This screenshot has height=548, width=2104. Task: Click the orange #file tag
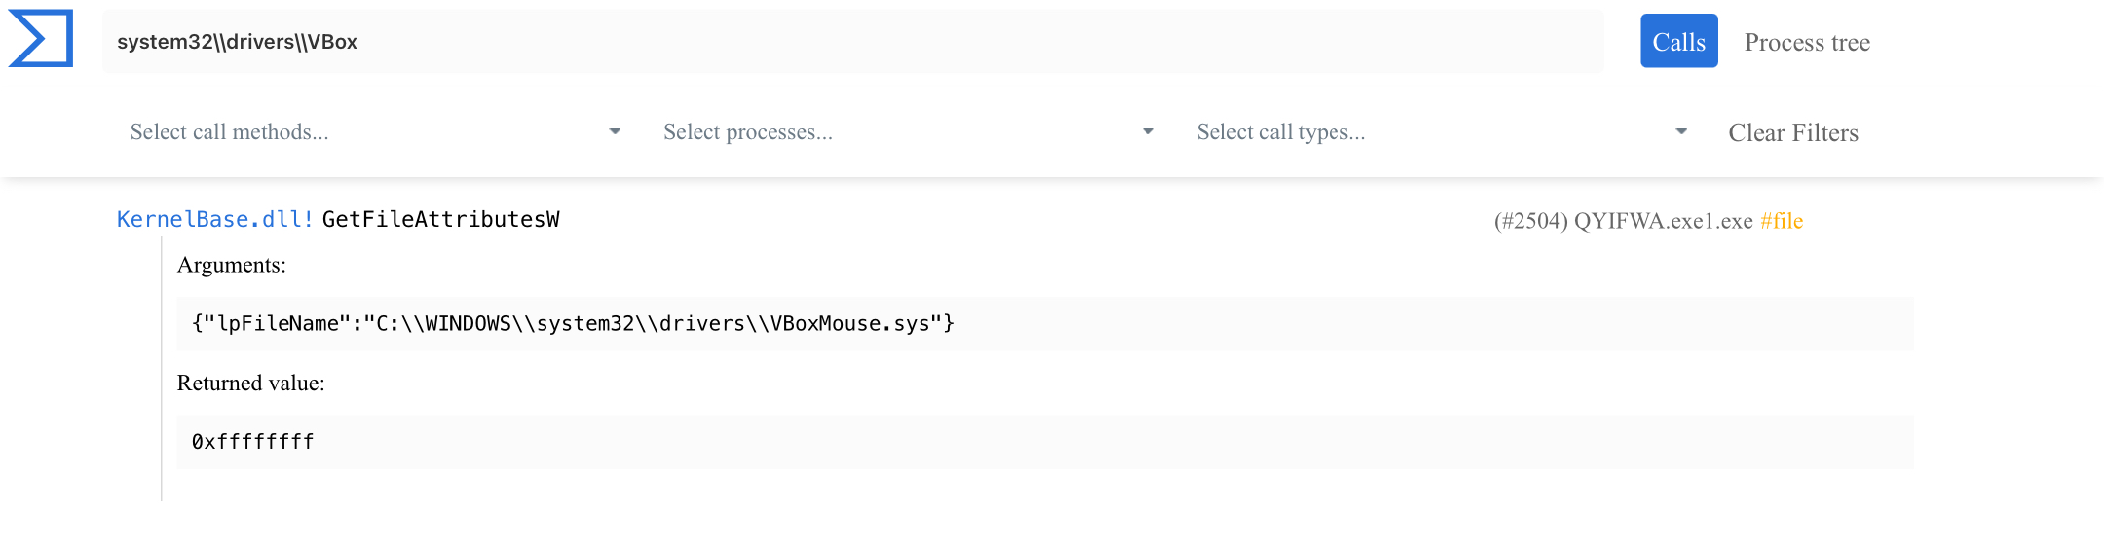point(1782,222)
